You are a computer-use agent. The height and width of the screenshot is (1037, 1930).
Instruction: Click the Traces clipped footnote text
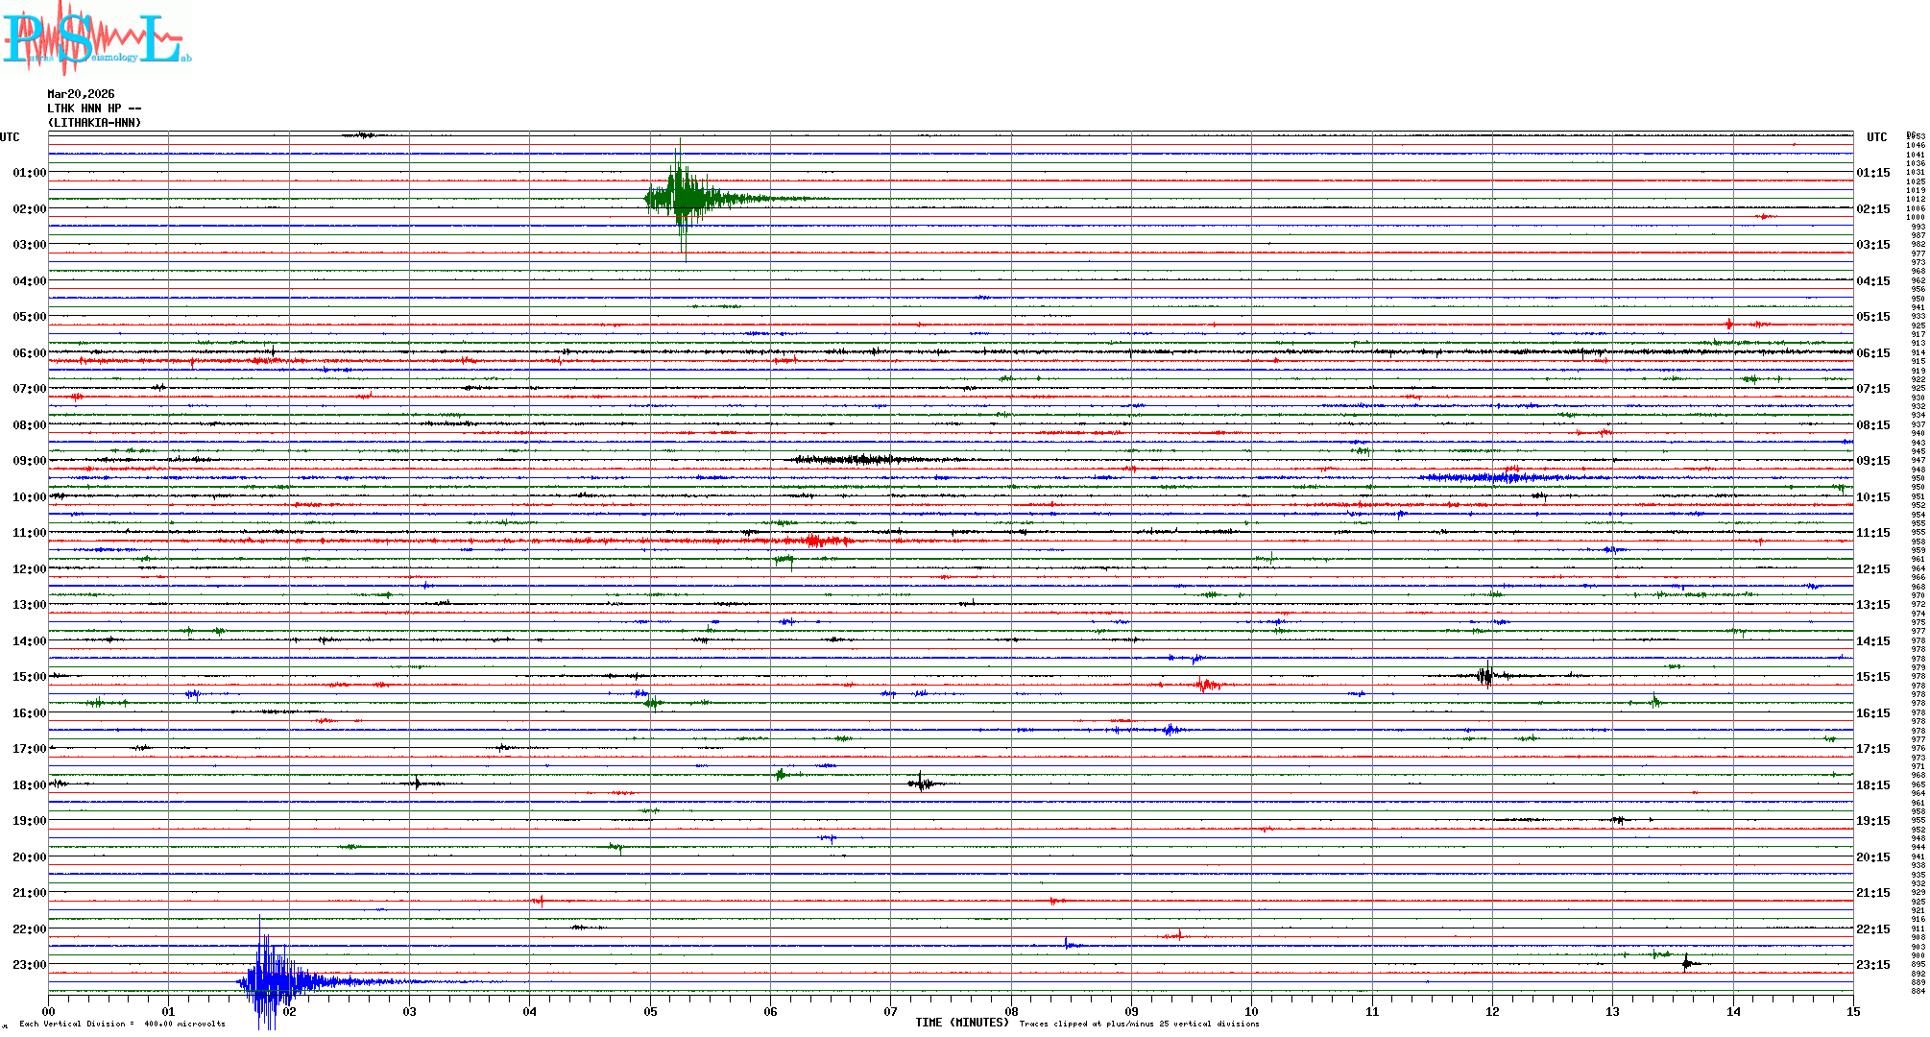1139,1024
